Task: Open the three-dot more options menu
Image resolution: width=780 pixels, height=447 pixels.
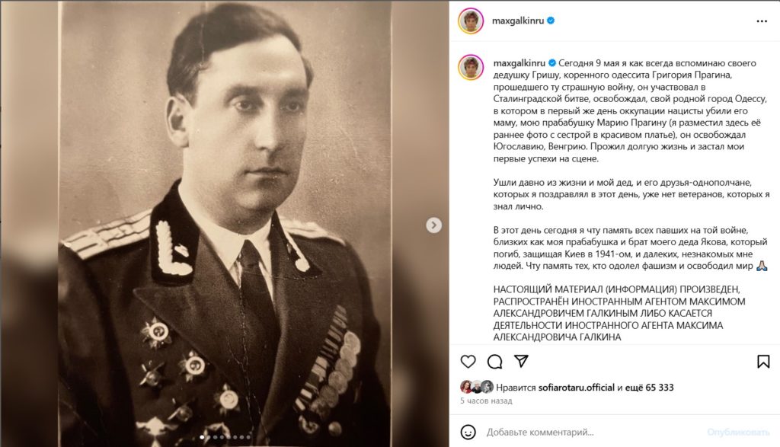Action: pos(762,21)
